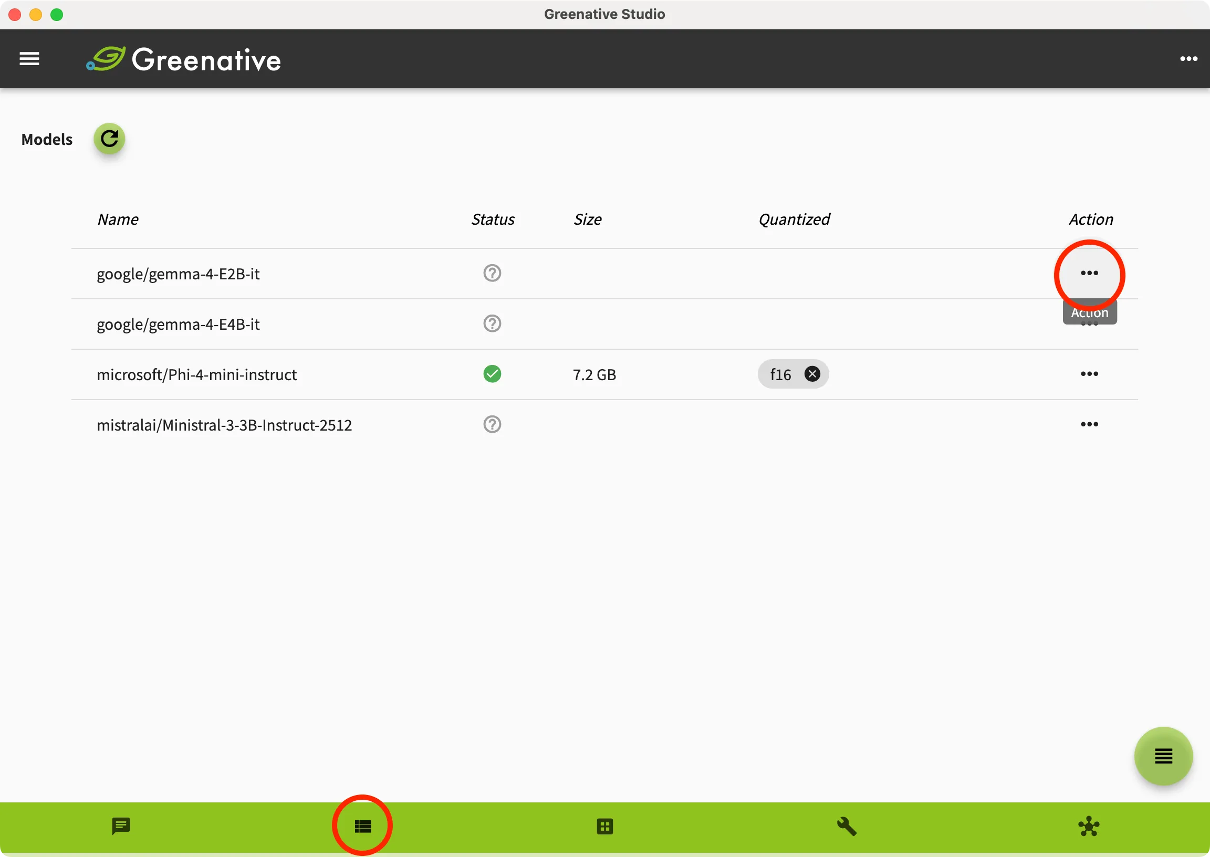Click unknown status icon for gemma-4-E4B-it

coord(492,323)
